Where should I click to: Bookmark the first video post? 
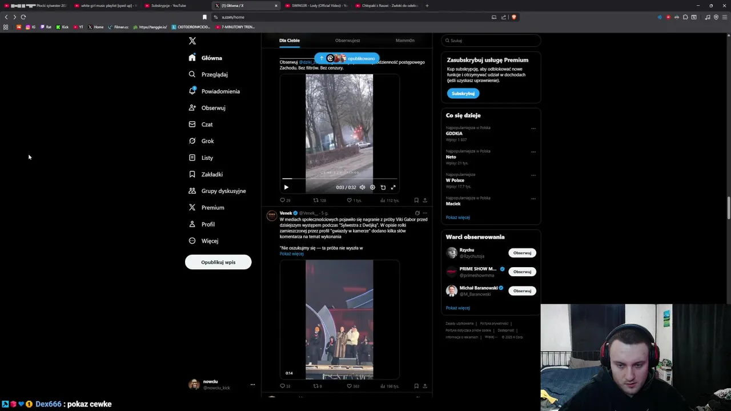[416, 200]
